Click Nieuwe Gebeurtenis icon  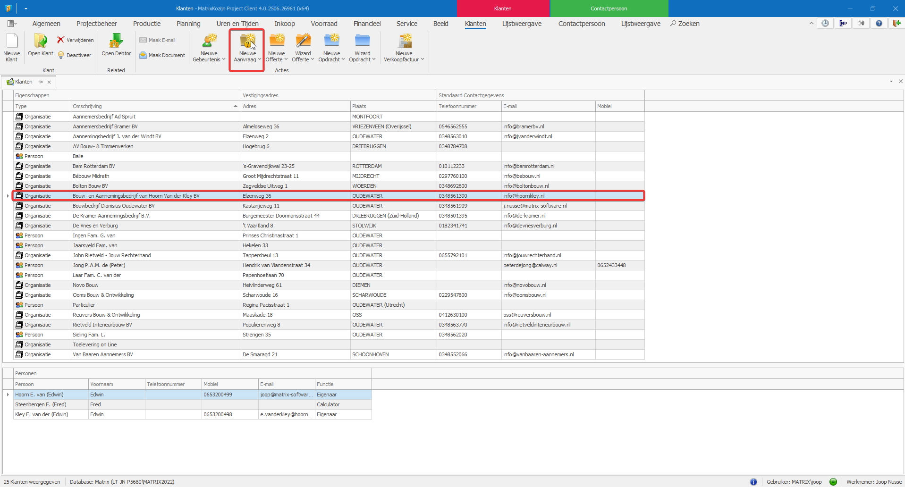pyautogui.click(x=209, y=41)
